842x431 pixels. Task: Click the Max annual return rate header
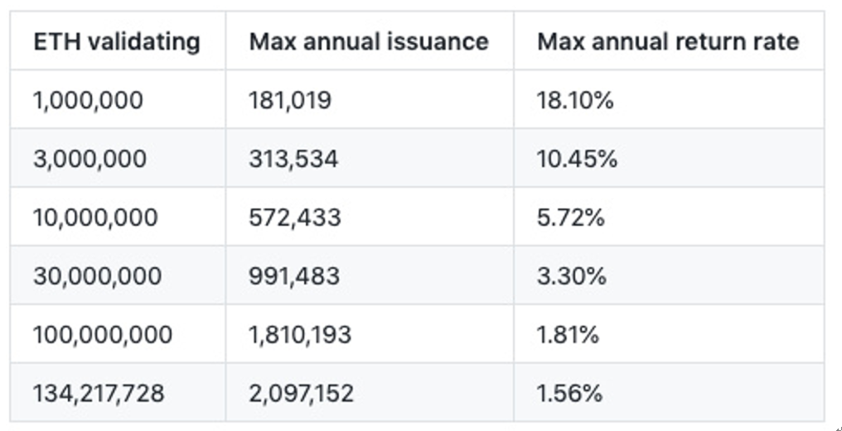click(x=667, y=41)
